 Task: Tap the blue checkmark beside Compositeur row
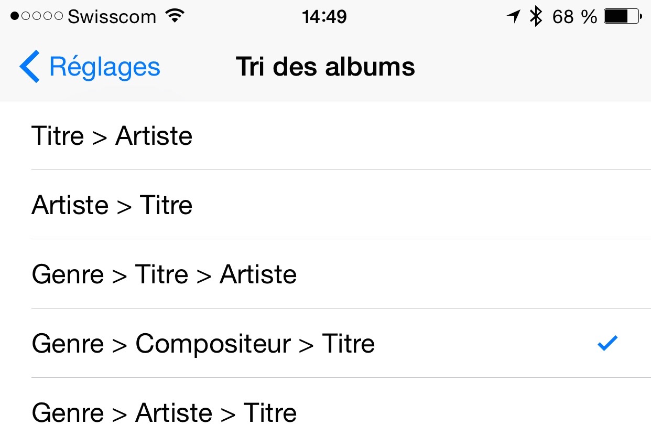pyautogui.click(x=608, y=343)
